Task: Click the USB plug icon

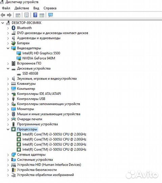Action: (14, 99)
